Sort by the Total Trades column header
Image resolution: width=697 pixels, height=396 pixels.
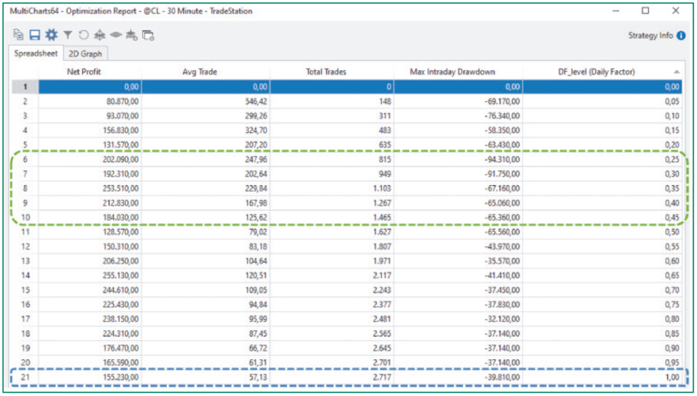326,71
